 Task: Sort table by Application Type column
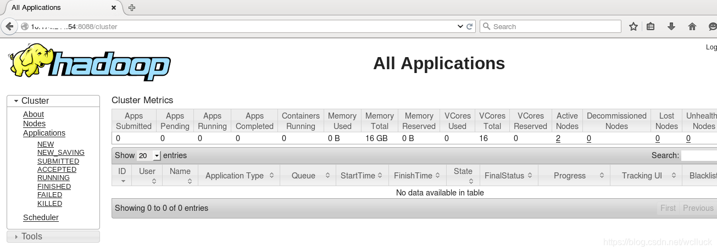239,176
